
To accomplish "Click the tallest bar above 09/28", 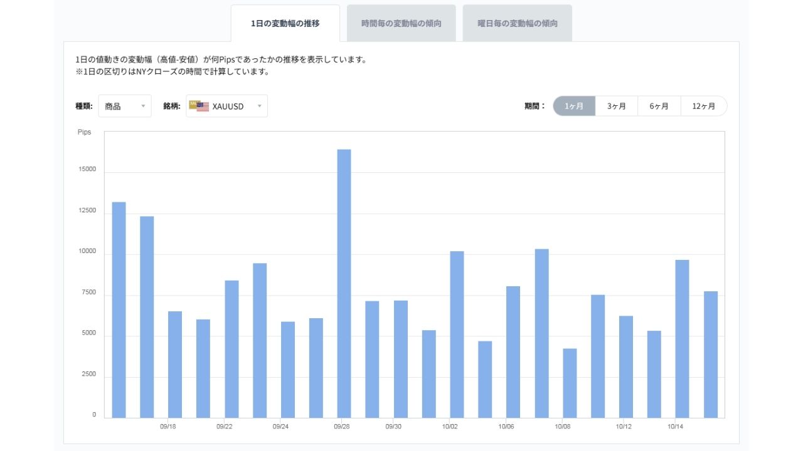I will click(x=344, y=283).
